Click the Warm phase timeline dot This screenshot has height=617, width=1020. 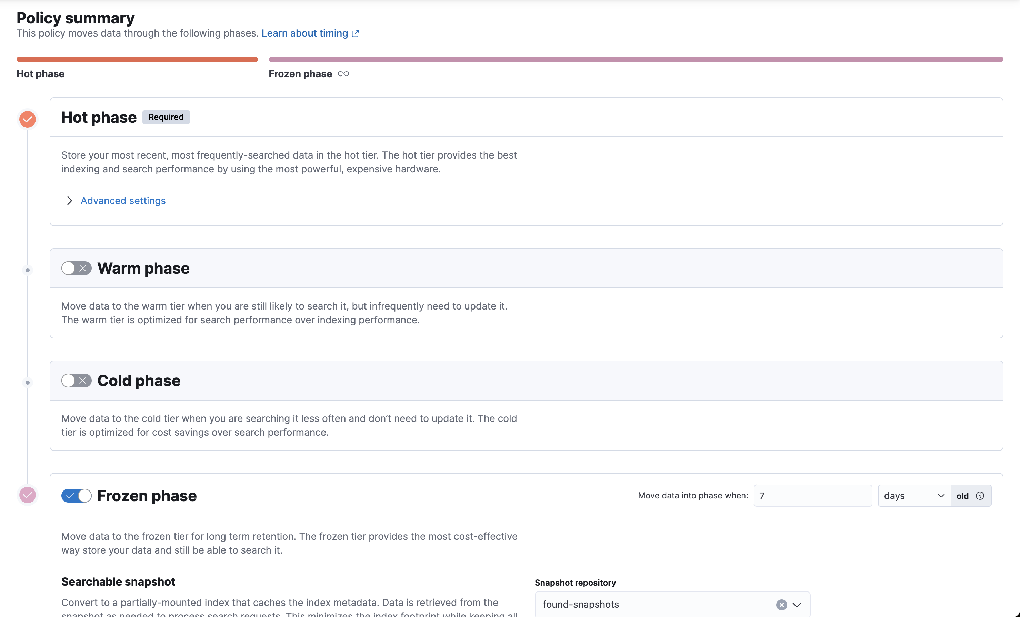[28, 270]
